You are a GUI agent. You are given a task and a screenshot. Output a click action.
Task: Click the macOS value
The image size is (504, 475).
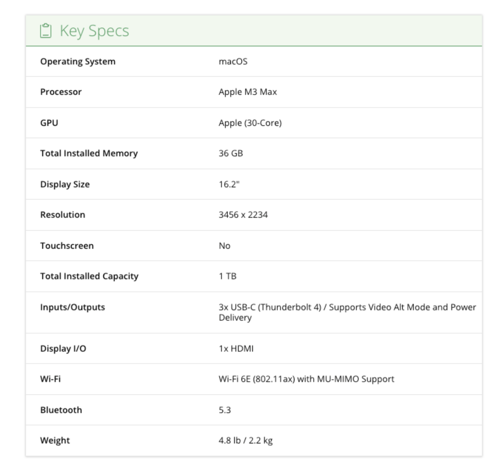pos(233,62)
